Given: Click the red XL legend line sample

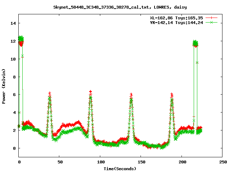Looking at the screenshot, I should point(211,18).
